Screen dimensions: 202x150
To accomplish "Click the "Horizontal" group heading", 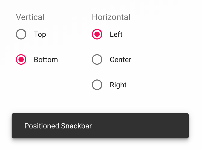I will [x=111, y=17].
